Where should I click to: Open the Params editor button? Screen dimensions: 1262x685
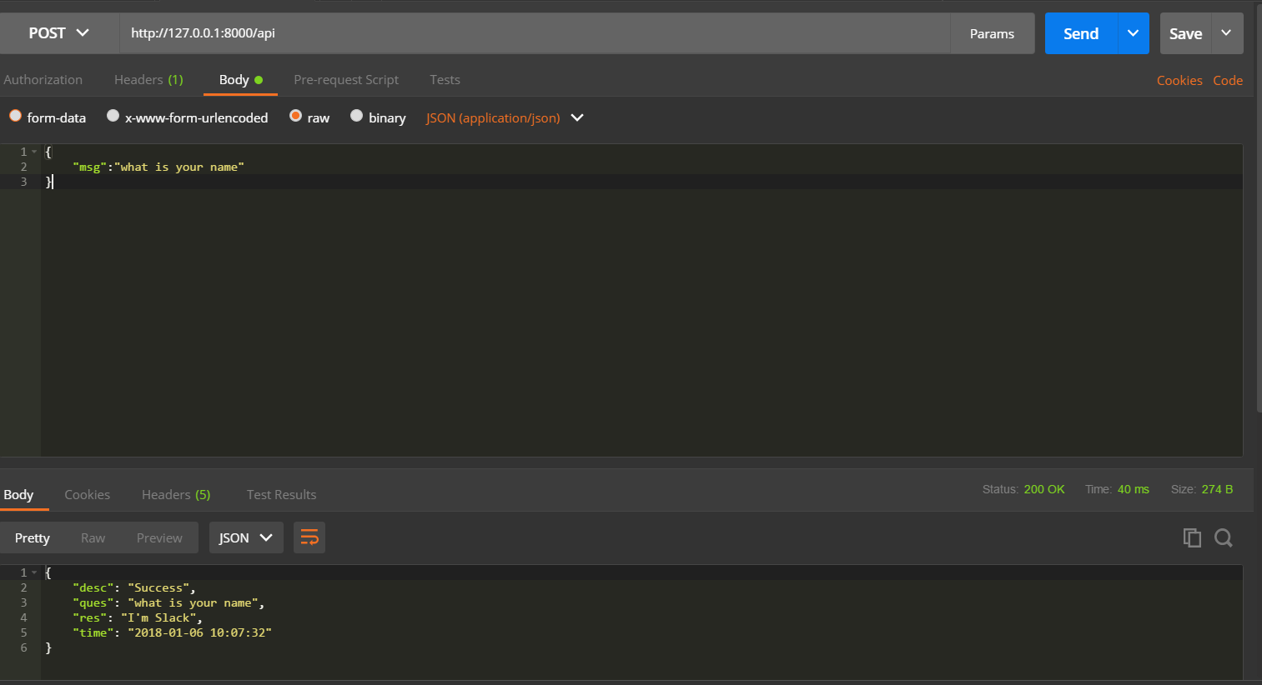(x=992, y=33)
